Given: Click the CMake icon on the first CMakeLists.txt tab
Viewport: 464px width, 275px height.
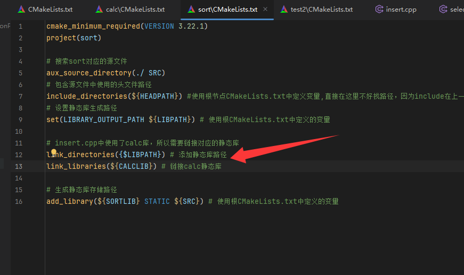Looking at the screenshot, I should pyautogui.click(x=21, y=10).
